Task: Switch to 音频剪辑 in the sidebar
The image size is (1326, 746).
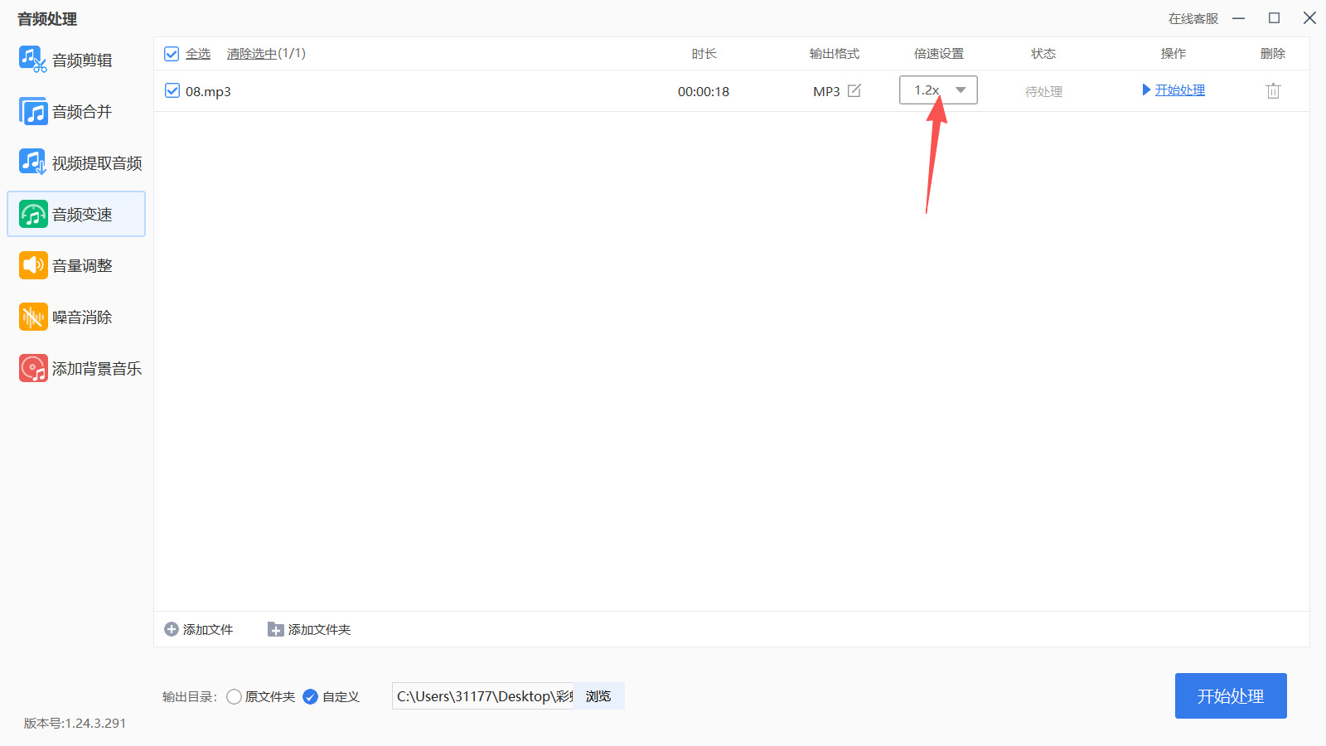Action: click(x=76, y=60)
